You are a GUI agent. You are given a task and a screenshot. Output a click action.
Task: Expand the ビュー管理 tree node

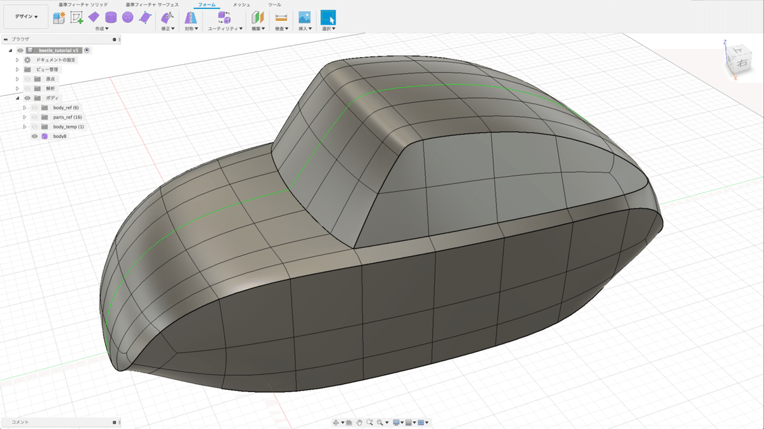(17, 69)
